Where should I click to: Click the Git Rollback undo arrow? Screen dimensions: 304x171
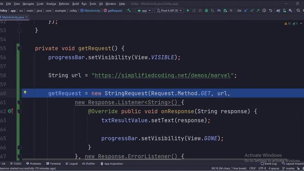pos(270,10)
